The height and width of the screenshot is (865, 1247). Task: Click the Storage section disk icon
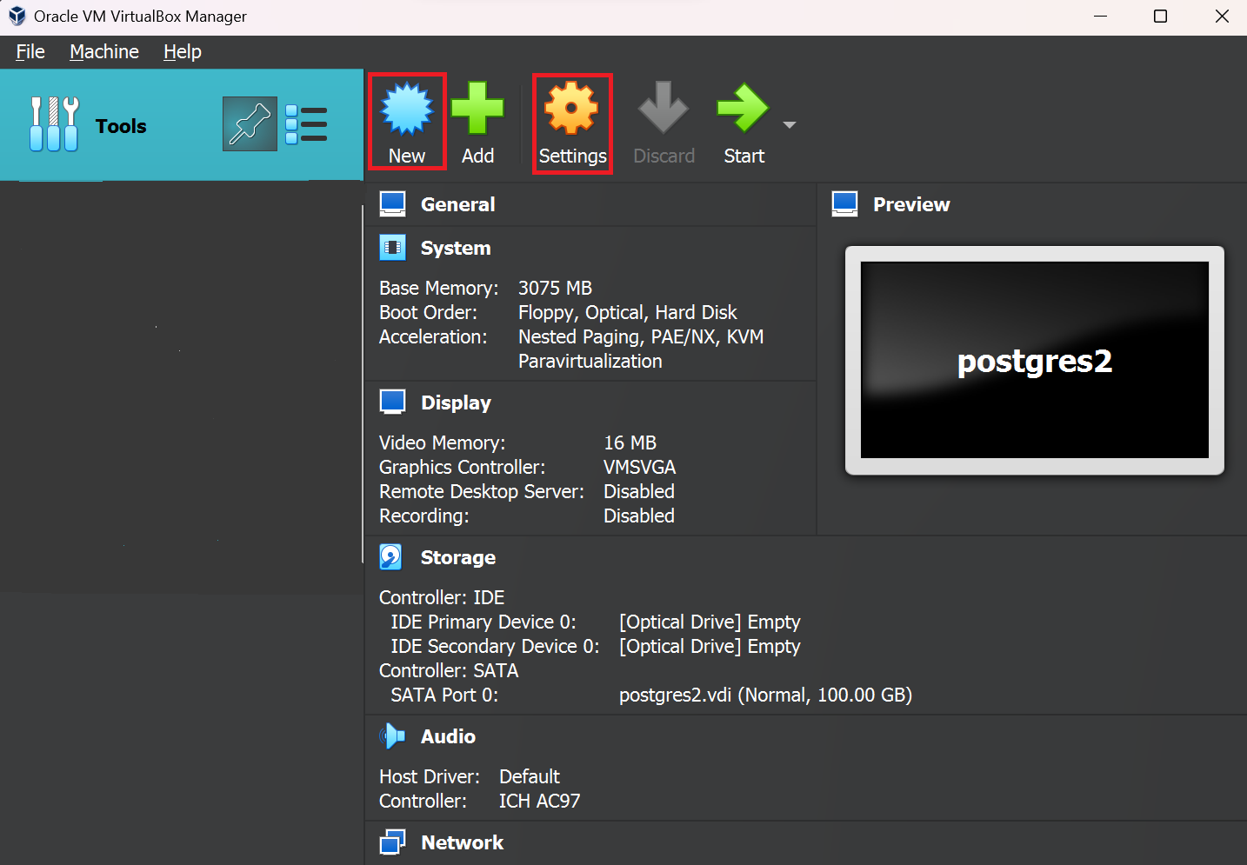click(x=391, y=557)
